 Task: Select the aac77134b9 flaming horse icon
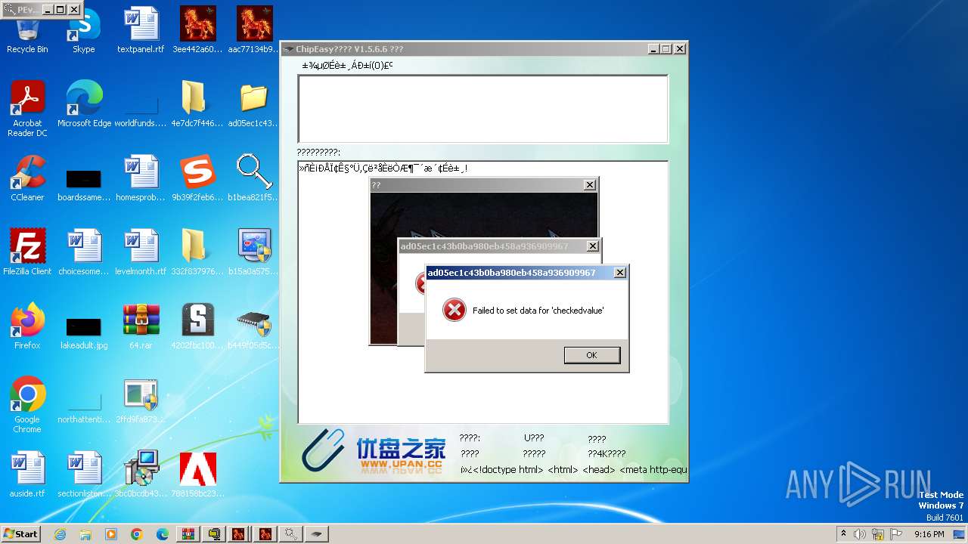click(254, 31)
